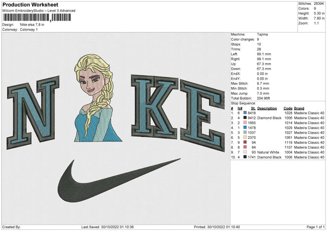
Task: Select the 'Colorway 1' value
Action: pyautogui.click(x=29, y=29)
